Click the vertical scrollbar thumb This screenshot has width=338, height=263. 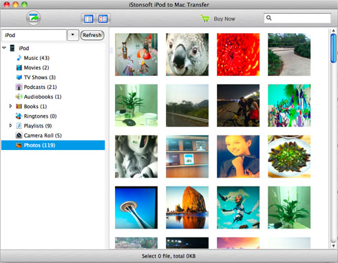coord(333,48)
